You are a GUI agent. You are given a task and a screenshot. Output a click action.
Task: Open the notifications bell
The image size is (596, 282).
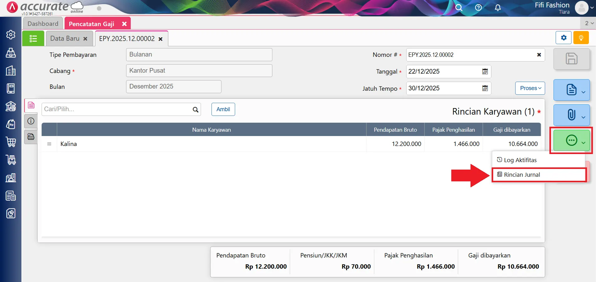point(498,8)
